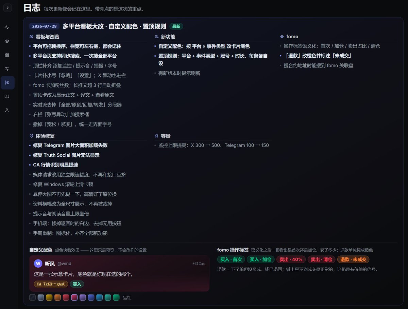This screenshot has height=309, width=408.
Task: Open the sliders settings sidebar icon
Action: coord(7,69)
